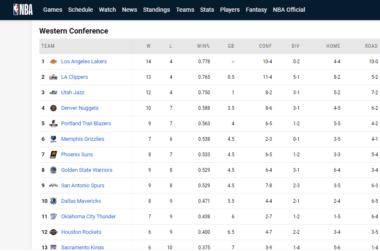Open the Sacramento Kings team link

tap(83, 247)
